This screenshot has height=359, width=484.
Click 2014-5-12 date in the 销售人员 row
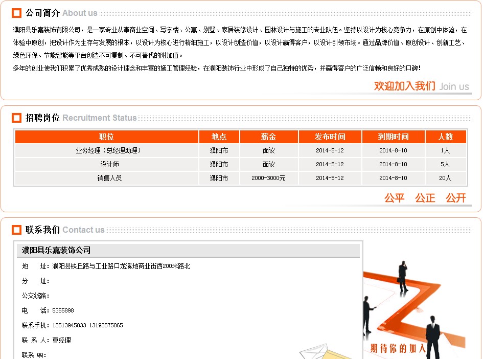click(x=330, y=178)
